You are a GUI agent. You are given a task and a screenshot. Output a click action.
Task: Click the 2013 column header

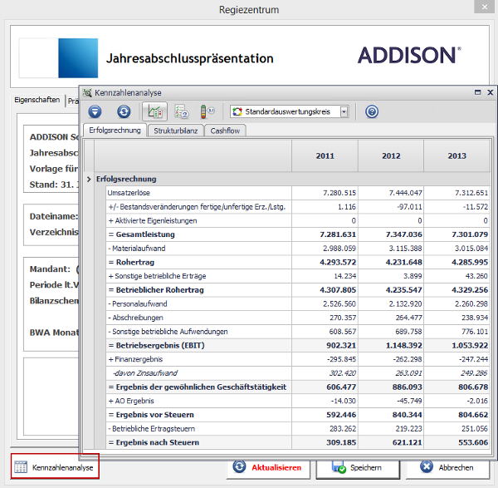(457, 156)
